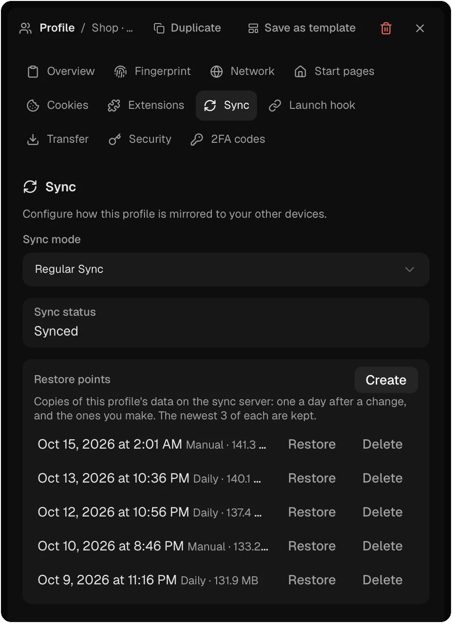Viewport: 452px width, 623px height.
Task: Click Oct 10, 2026 at 8:46 PM text
Action: pyautogui.click(x=111, y=546)
